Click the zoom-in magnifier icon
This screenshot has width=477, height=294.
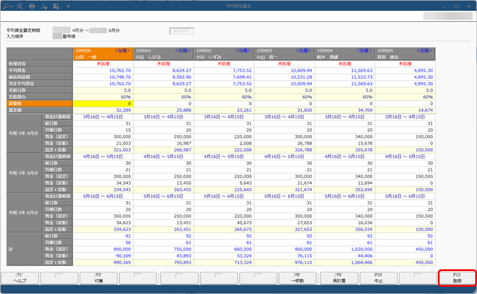pos(8,5)
